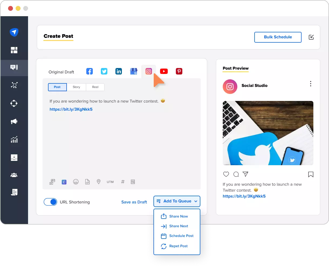Open the analytics chart icon in sidebar

click(14, 140)
